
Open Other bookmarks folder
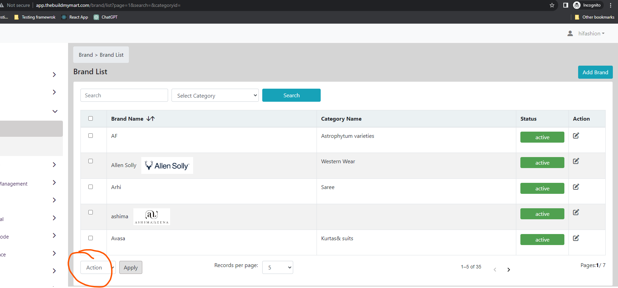pyautogui.click(x=595, y=17)
